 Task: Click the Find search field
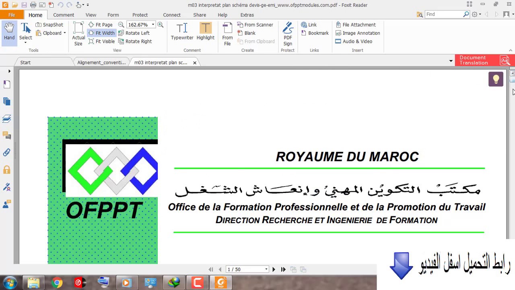pyautogui.click(x=444, y=14)
